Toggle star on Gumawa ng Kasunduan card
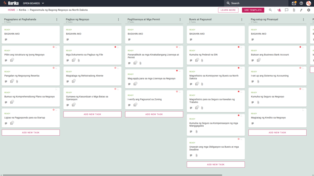The width and height of the screenshot is (314, 176). pyautogui.click(x=115, y=89)
